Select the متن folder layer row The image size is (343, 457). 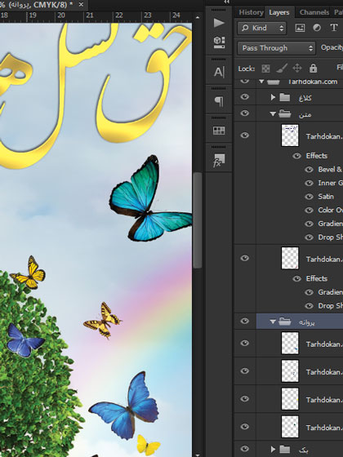[x=300, y=113]
